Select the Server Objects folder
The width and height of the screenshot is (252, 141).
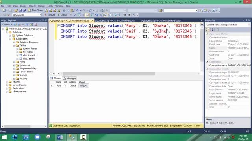pyautogui.click(x=19, y=85)
